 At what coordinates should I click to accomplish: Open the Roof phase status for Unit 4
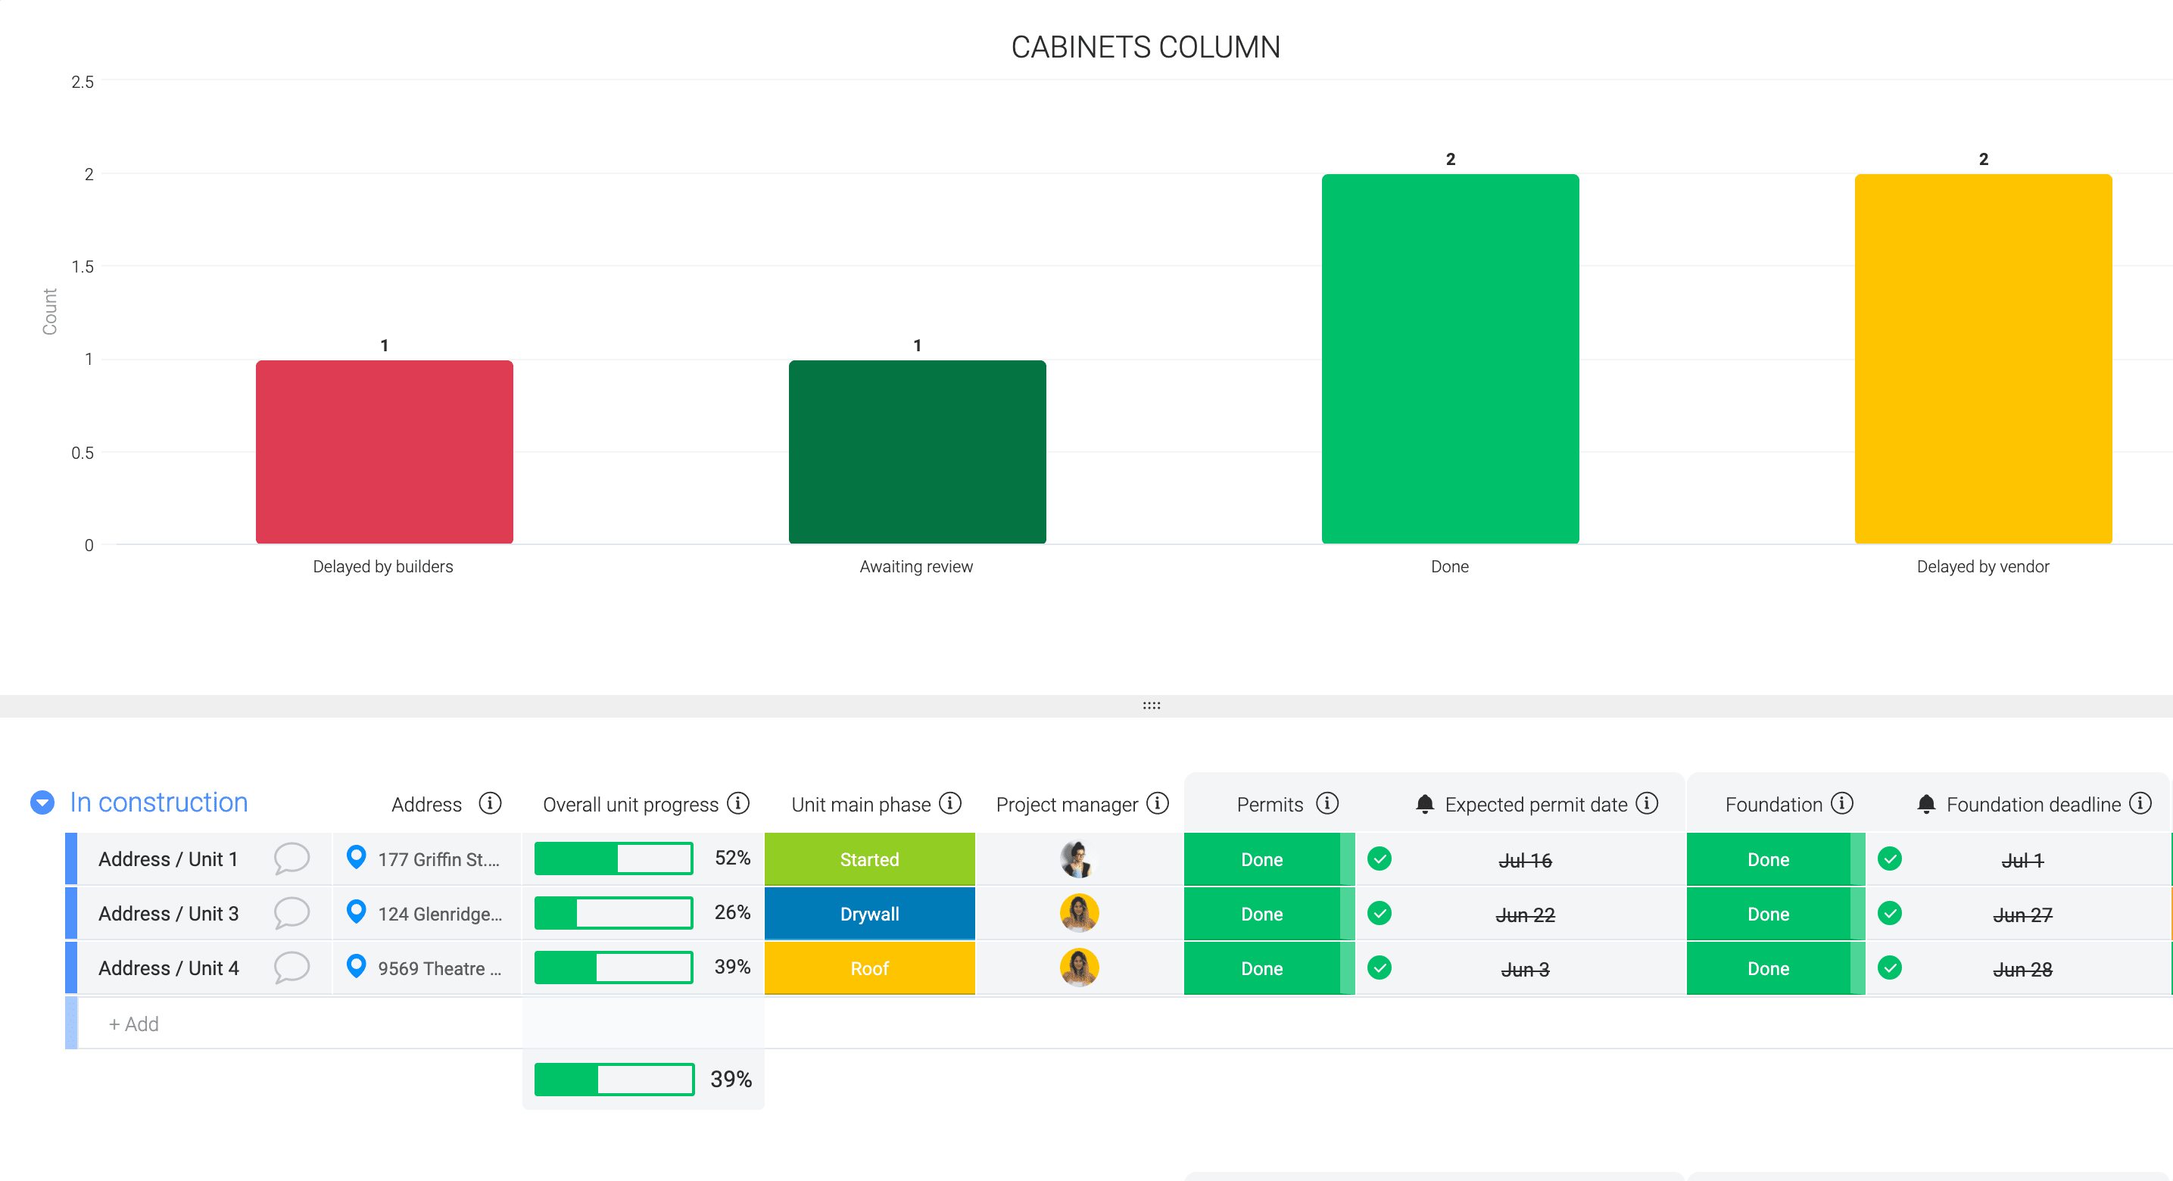[870, 968]
